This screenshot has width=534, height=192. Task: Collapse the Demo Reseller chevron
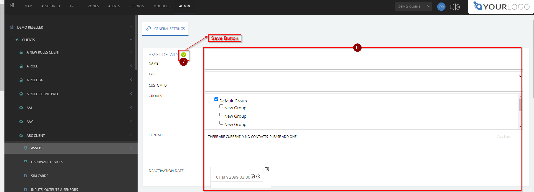pyautogui.click(x=131, y=27)
